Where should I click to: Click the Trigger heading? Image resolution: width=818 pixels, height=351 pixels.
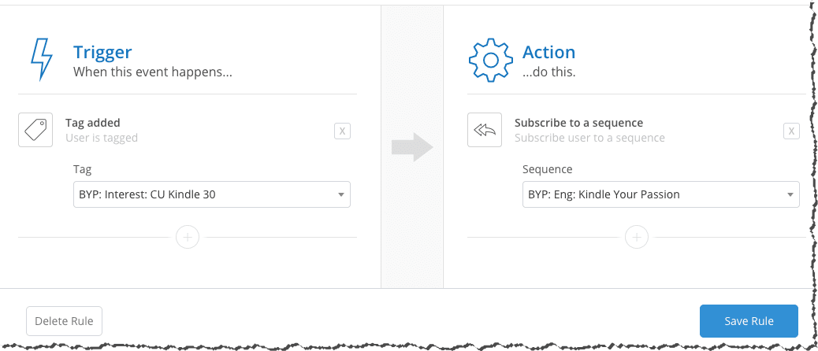[x=102, y=52]
